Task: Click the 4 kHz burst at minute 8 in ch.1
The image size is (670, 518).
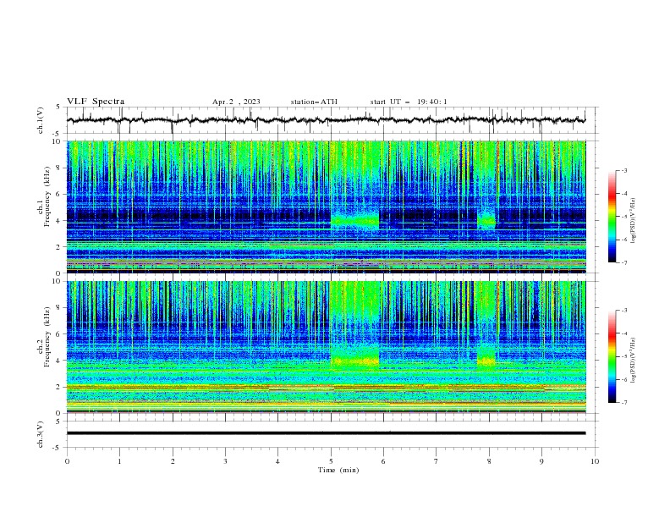Action: pos(486,220)
